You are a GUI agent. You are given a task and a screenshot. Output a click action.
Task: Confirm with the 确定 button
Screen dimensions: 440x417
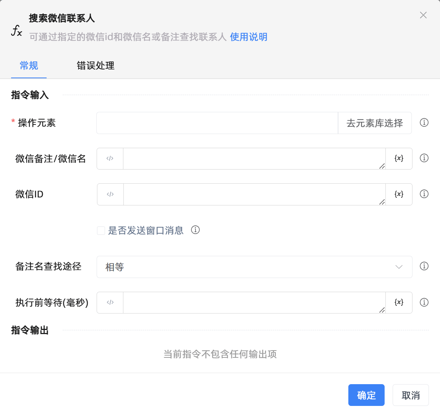click(x=366, y=395)
